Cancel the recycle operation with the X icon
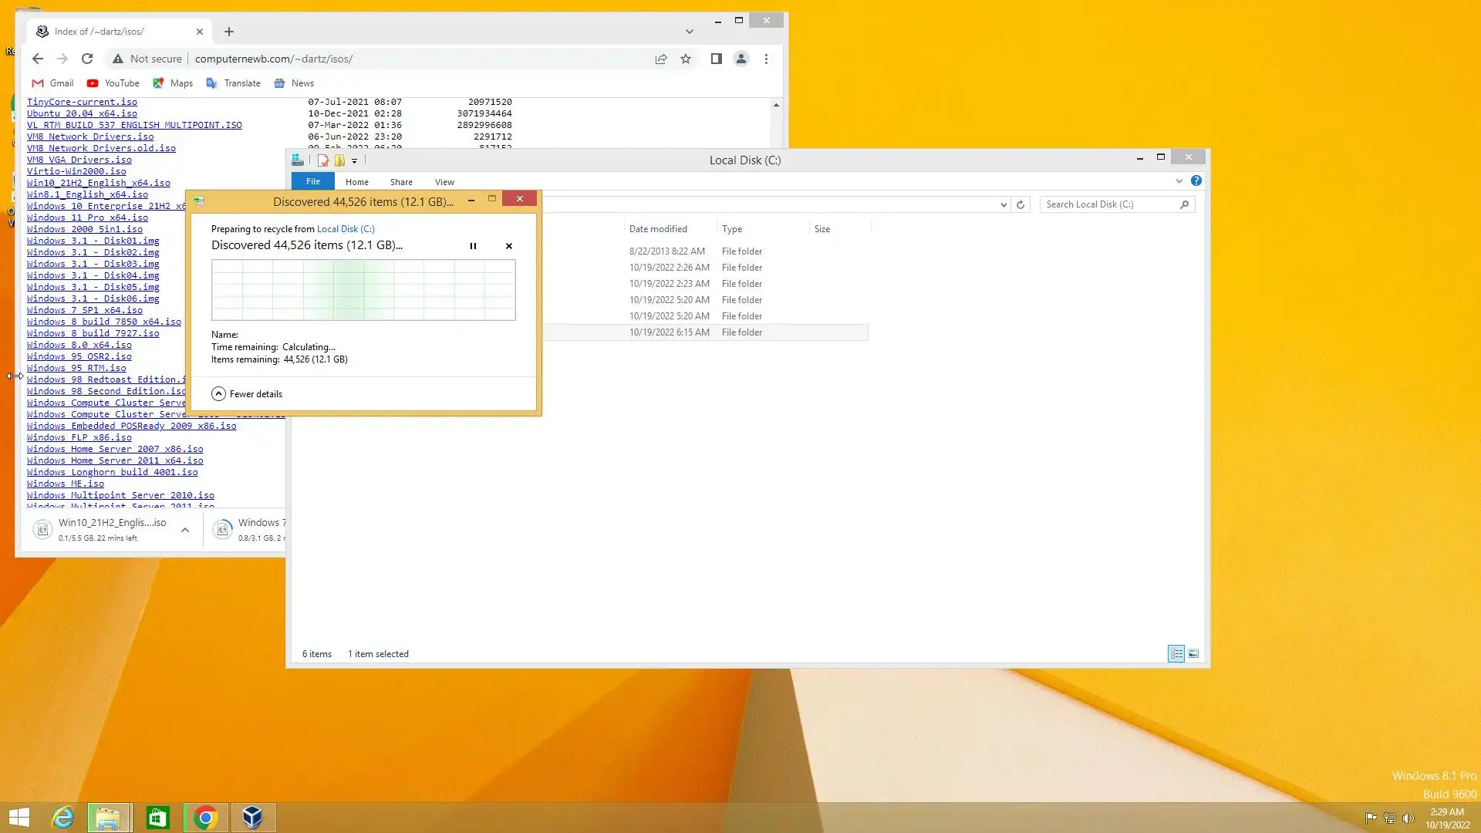 point(508,246)
